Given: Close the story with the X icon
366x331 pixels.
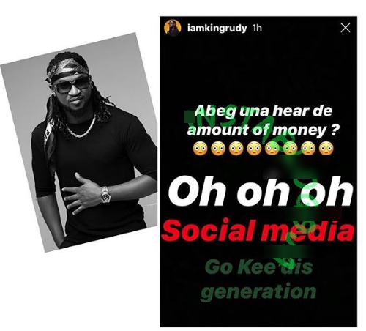Looking at the screenshot, I should click(346, 28).
